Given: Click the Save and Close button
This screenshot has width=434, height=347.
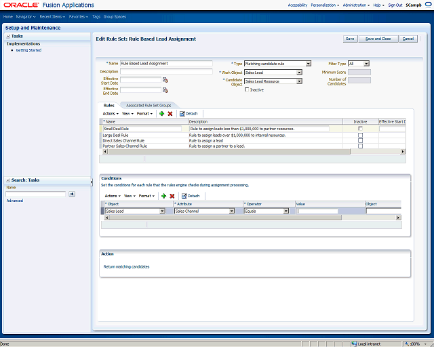Looking at the screenshot, I should pyautogui.click(x=378, y=39).
